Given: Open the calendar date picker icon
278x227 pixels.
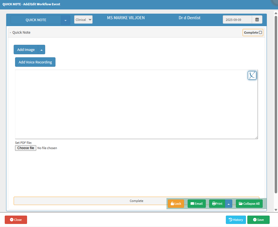Looking at the screenshot, I should tap(257, 20).
